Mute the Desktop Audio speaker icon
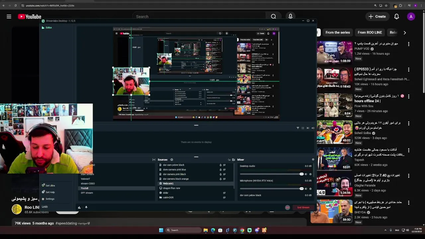Screen dimensions: 425x239 tap(306, 174)
